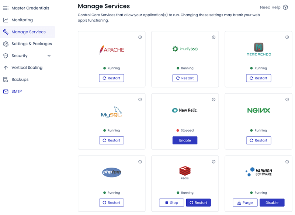This screenshot has width=295, height=215.
Task: Open Settings & Packages page
Action: tap(28, 44)
